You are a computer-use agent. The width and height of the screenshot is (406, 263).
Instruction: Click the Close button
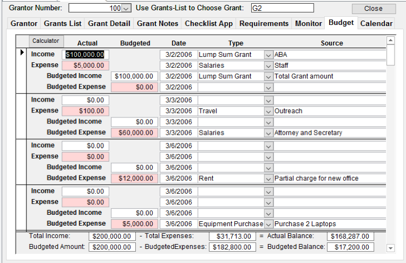(x=374, y=9)
